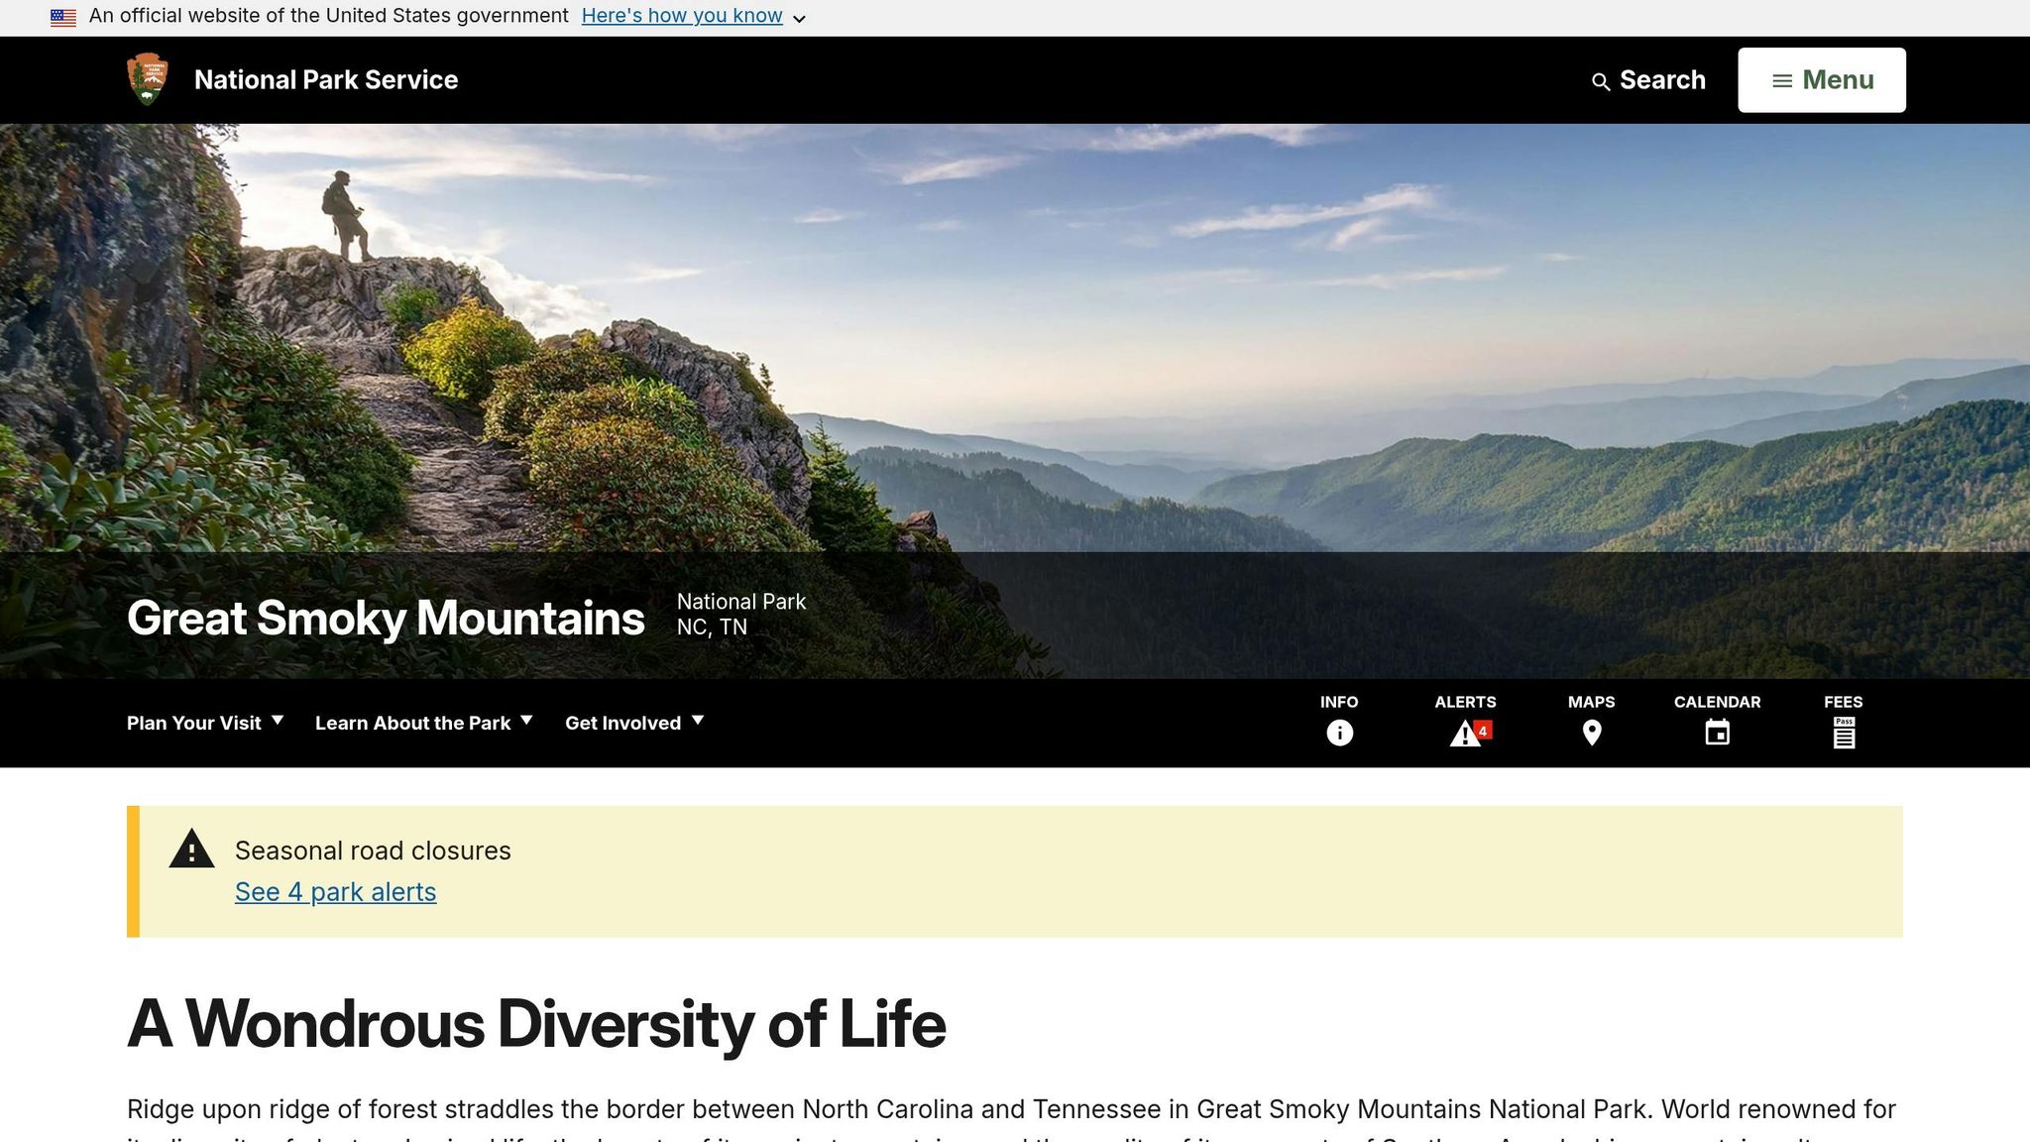Click the red alert count badge showing 4
The height and width of the screenshot is (1142, 2030).
tap(1483, 731)
